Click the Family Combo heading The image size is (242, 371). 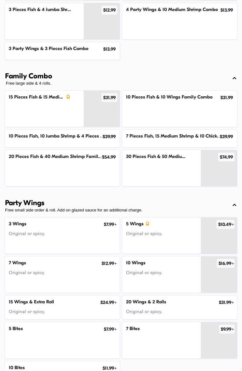point(29,76)
